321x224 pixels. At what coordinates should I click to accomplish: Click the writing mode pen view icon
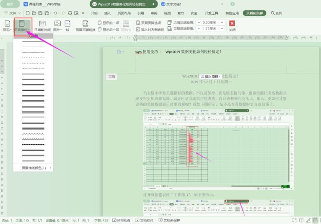coord(308,220)
